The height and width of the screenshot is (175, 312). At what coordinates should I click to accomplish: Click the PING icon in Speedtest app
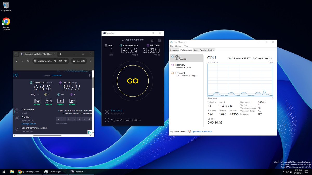pyautogui.click(x=106, y=45)
